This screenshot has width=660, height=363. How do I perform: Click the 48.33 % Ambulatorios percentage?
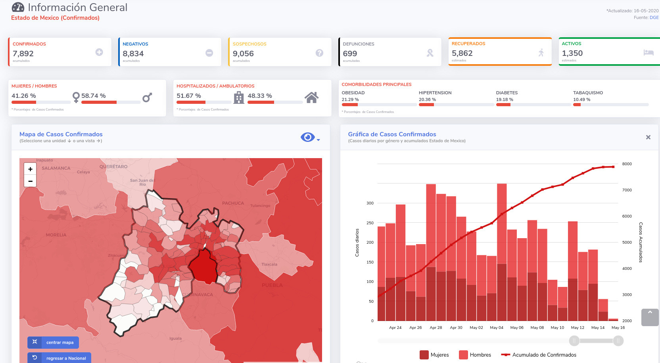260,96
